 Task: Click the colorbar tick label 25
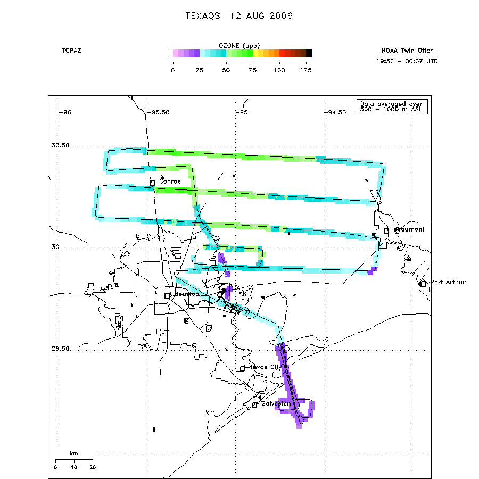pyautogui.click(x=200, y=70)
